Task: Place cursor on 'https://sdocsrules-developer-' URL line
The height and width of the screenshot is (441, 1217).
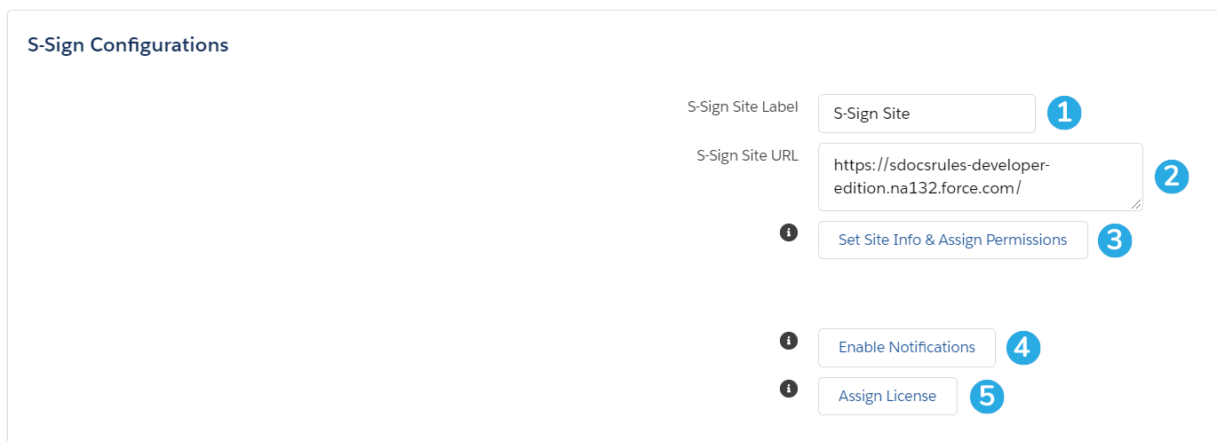Action: point(942,165)
